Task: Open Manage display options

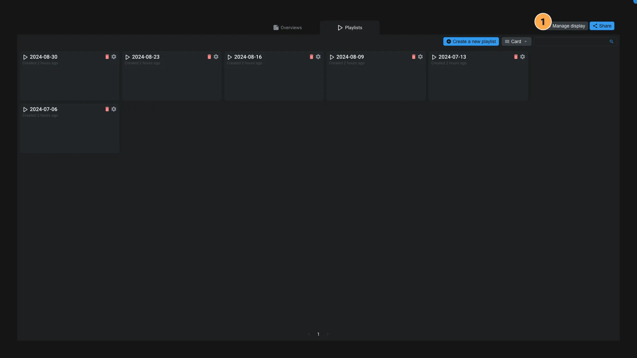Action: 569,26
